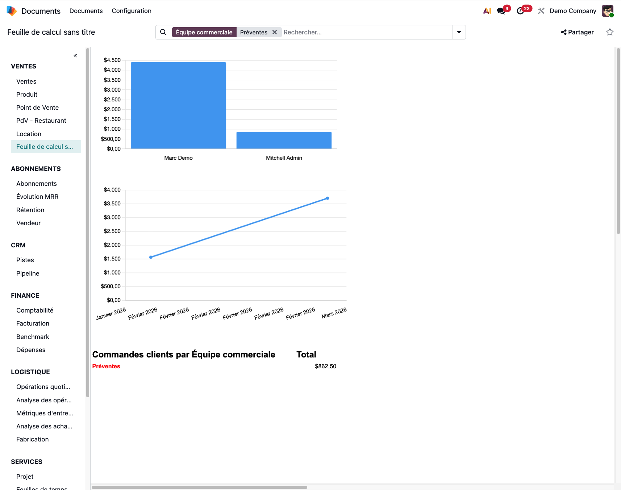This screenshot has width=621, height=490.
Task: Open the user avatar menu
Action: pyautogui.click(x=607, y=11)
